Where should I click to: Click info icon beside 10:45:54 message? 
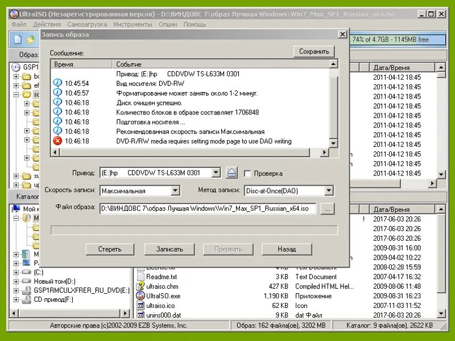tap(57, 83)
